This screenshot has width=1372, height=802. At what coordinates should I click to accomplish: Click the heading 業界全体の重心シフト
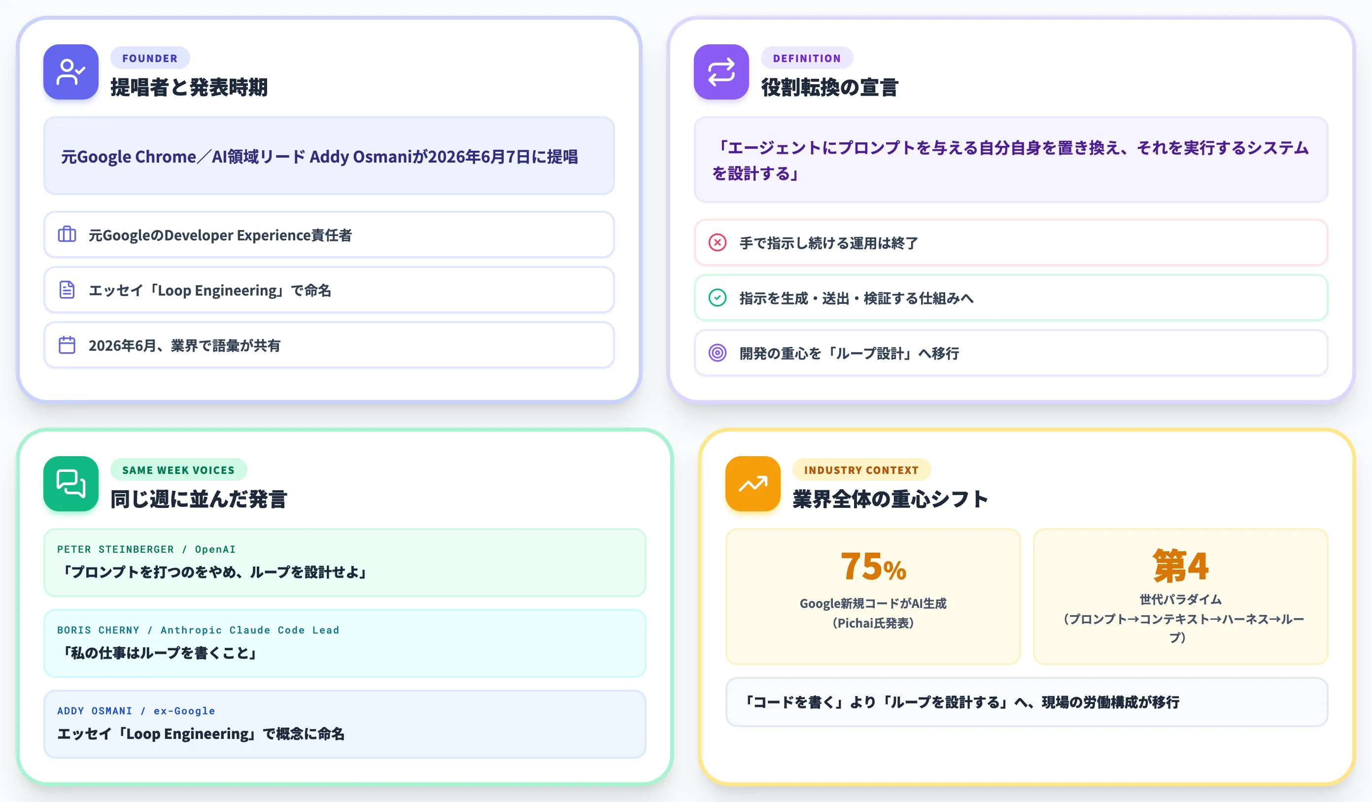[890, 499]
